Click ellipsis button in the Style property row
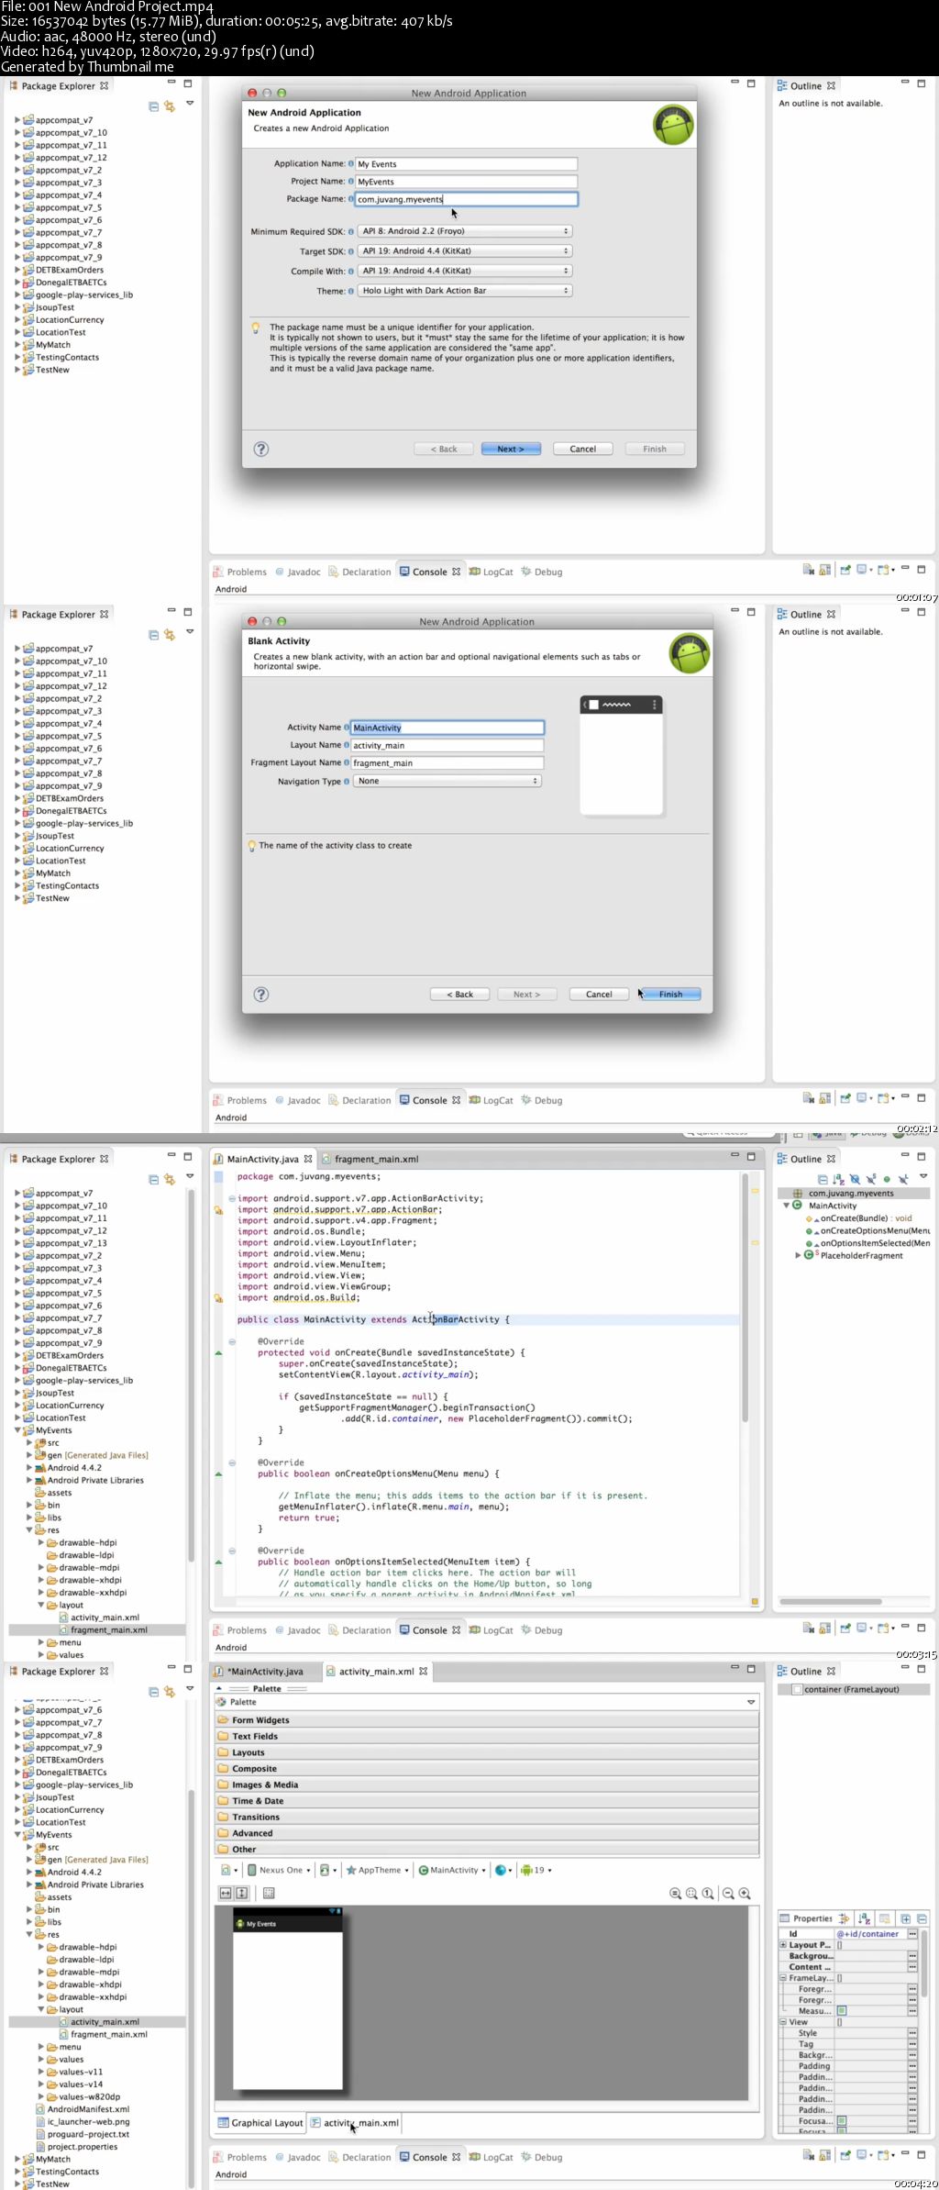This screenshot has width=939, height=2190. (912, 2033)
